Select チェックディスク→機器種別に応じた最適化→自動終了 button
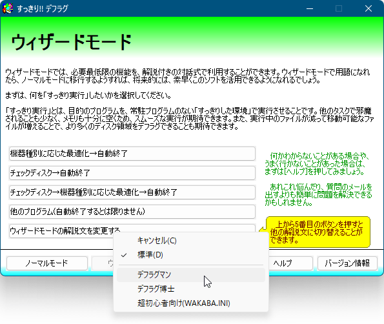Viewport: 384px width, 324px height. tap(132, 192)
